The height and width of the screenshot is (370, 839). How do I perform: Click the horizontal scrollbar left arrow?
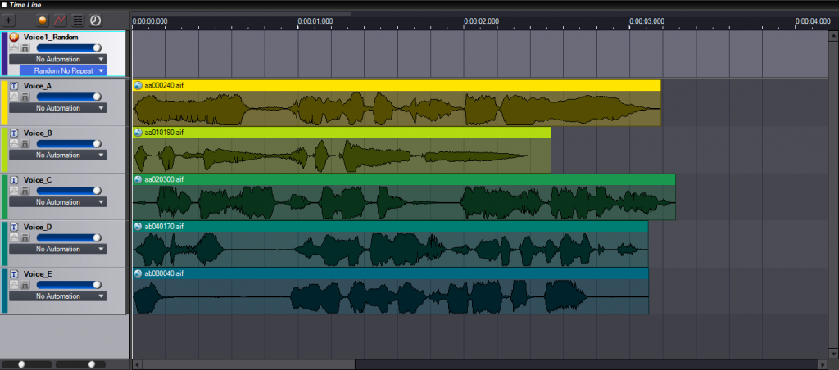(x=137, y=364)
